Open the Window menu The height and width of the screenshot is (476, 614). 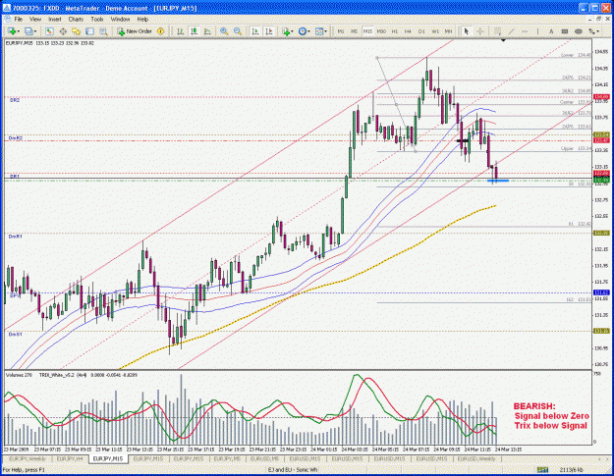pos(120,20)
